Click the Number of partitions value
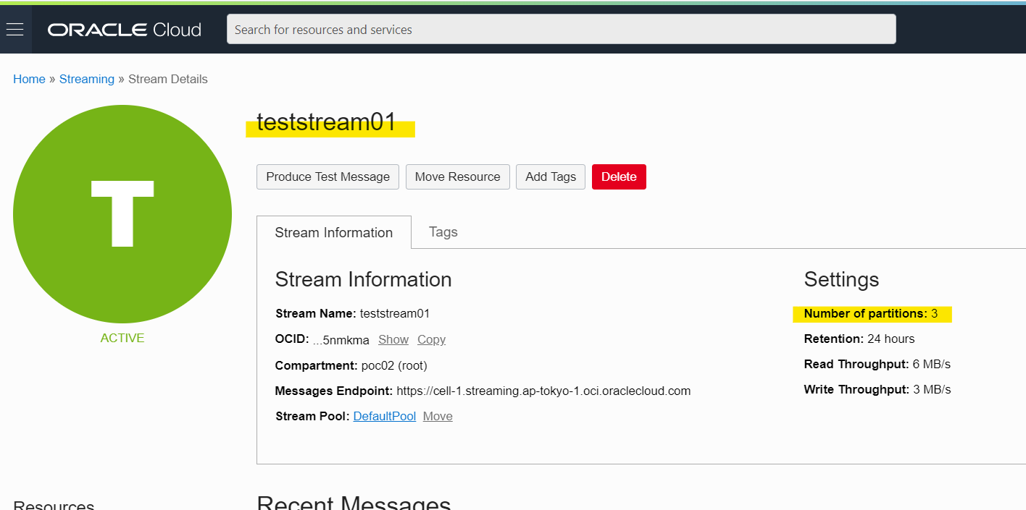This screenshot has height=510, width=1026. coord(935,313)
